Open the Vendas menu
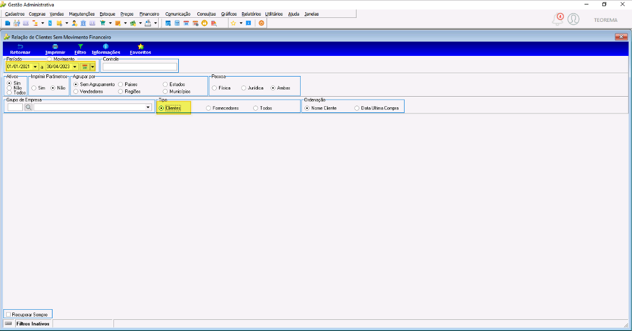The image size is (632, 331). click(57, 14)
